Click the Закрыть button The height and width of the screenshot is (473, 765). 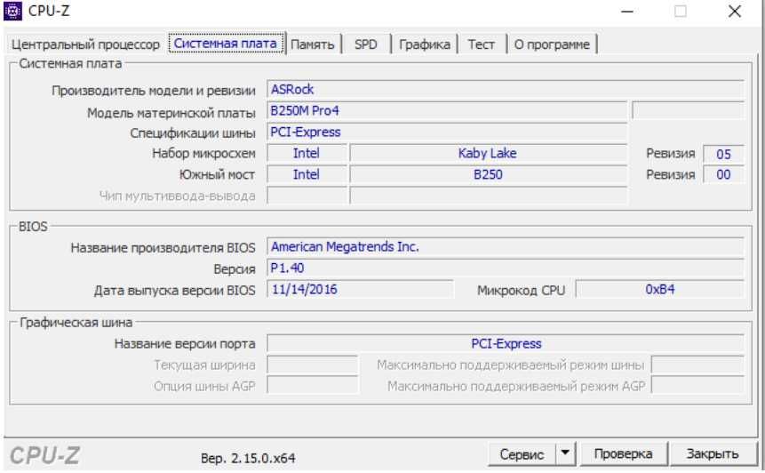[x=713, y=454]
